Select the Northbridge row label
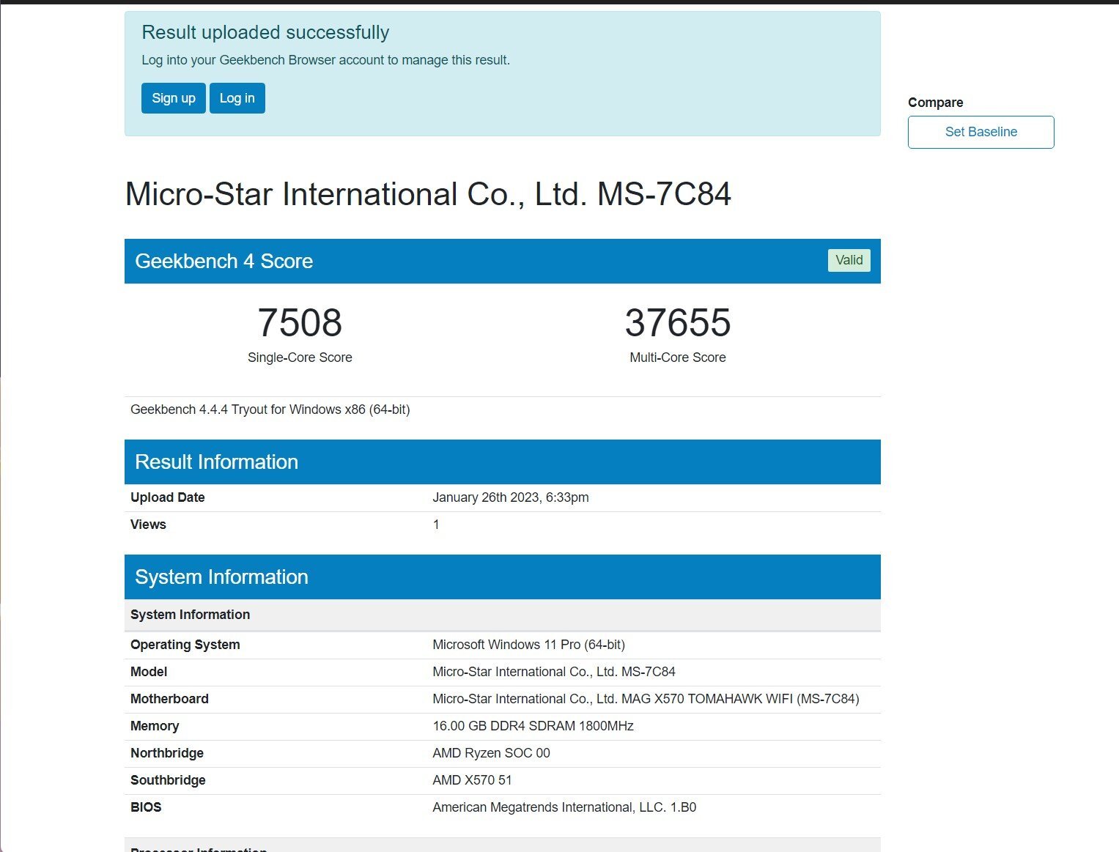This screenshot has height=852, width=1119. [x=167, y=753]
